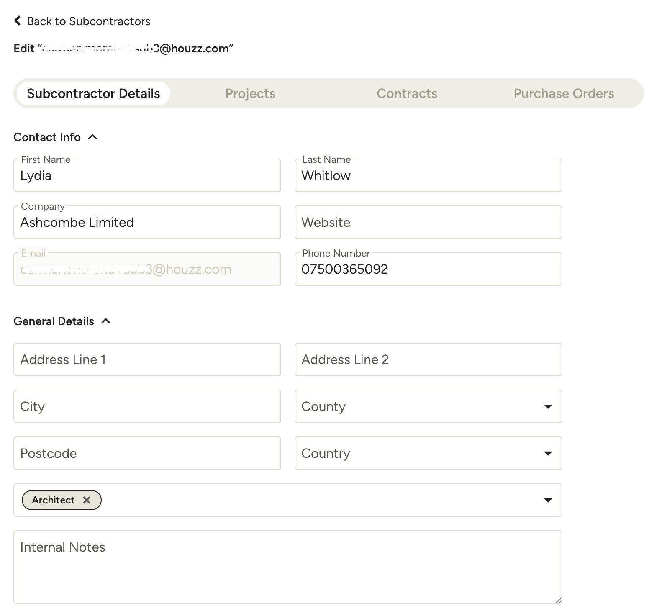Click the Address Line 1 field

click(147, 359)
